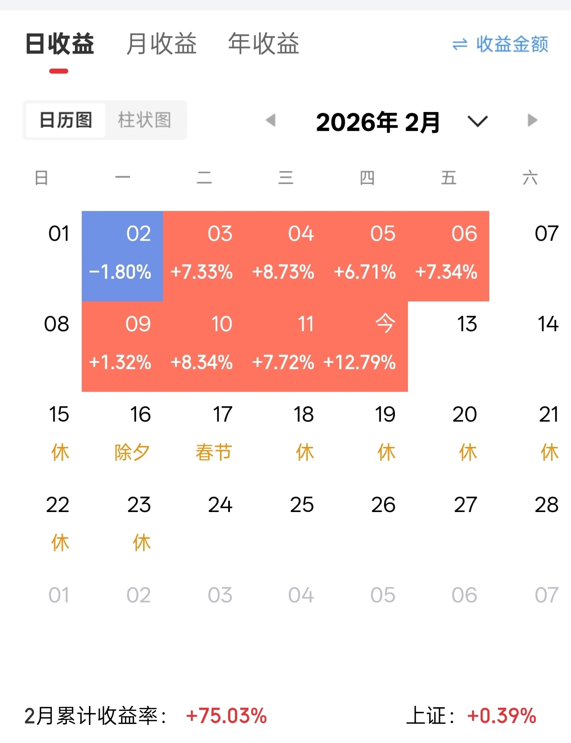Image resolution: width=571 pixels, height=743 pixels.
Task: Select the 除夕 date, February 16
Action: tap(132, 433)
